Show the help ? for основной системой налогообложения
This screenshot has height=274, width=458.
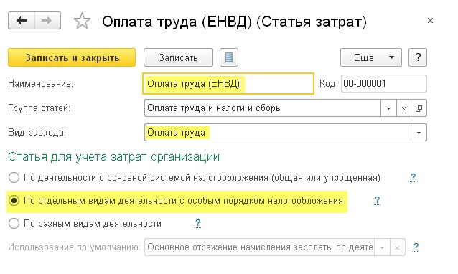click(x=413, y=177)
